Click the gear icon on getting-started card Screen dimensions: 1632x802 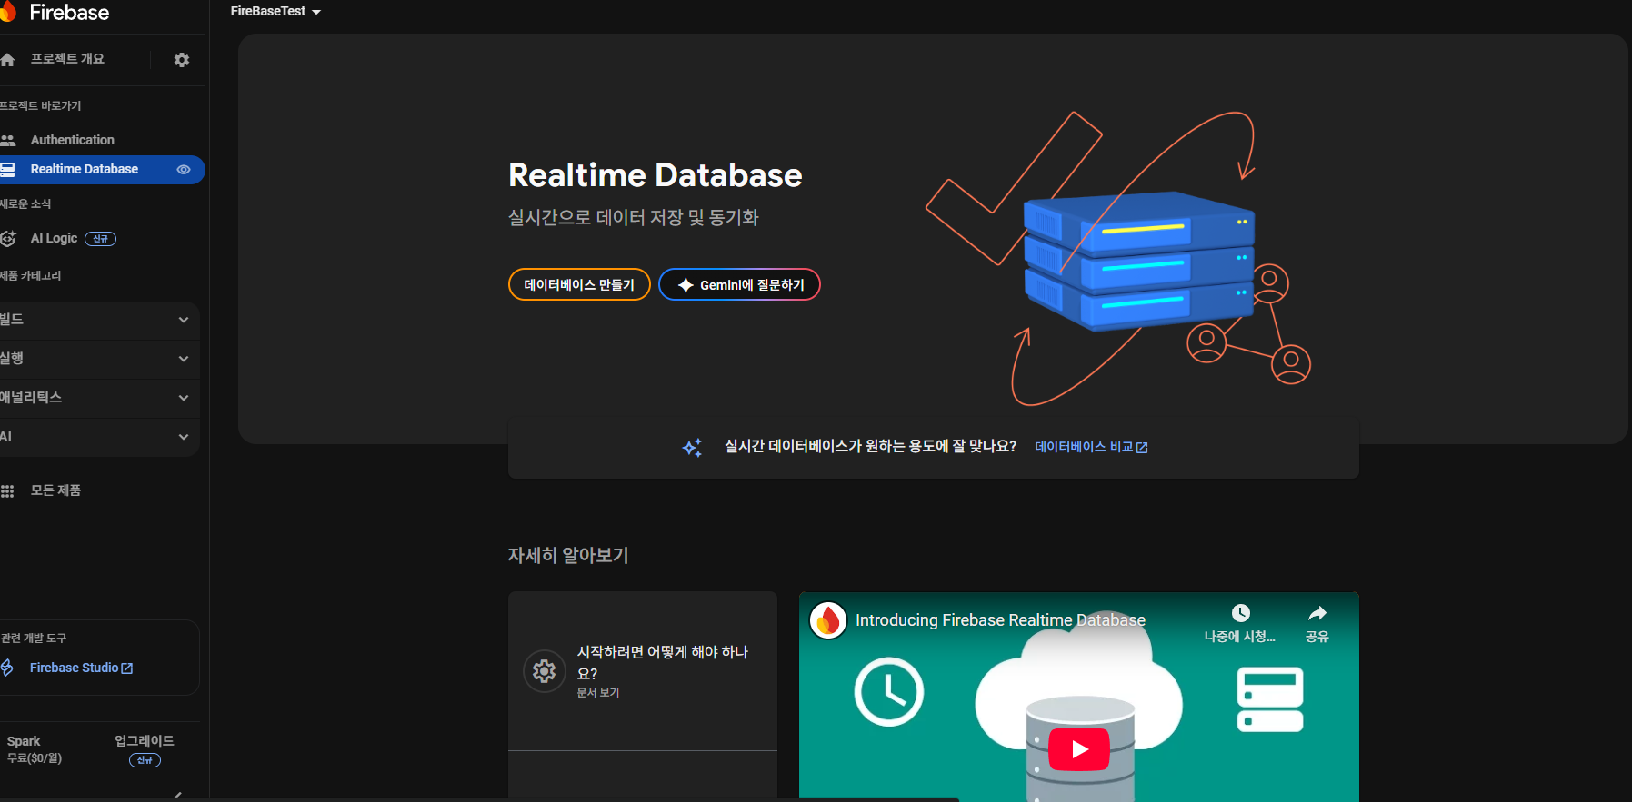(544, 671)
